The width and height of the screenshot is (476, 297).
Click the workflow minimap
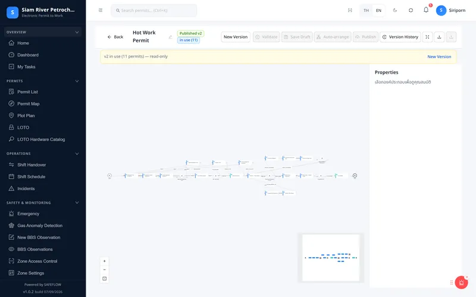(x=331, y=258)
